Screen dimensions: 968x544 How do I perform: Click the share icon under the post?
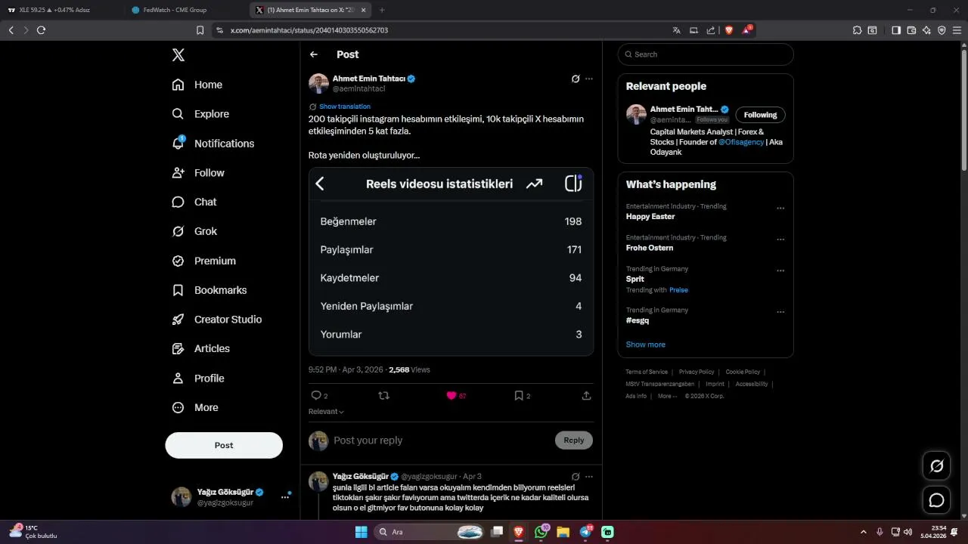(586, 395)
